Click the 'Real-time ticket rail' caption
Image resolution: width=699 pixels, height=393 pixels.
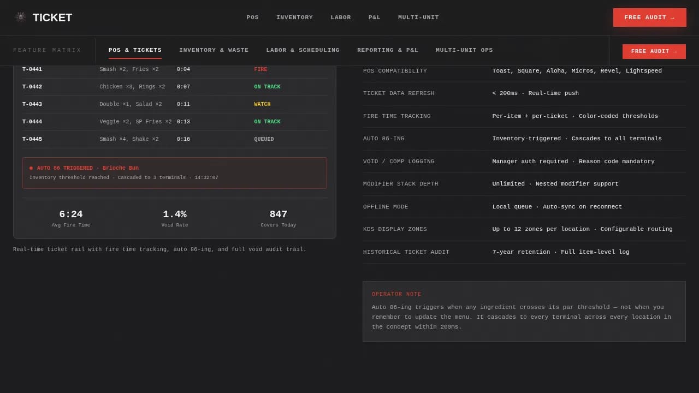coord(160,249)
